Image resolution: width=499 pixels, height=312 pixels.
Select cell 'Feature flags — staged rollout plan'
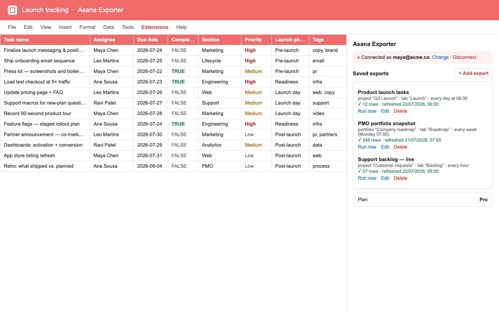point(45,124)
